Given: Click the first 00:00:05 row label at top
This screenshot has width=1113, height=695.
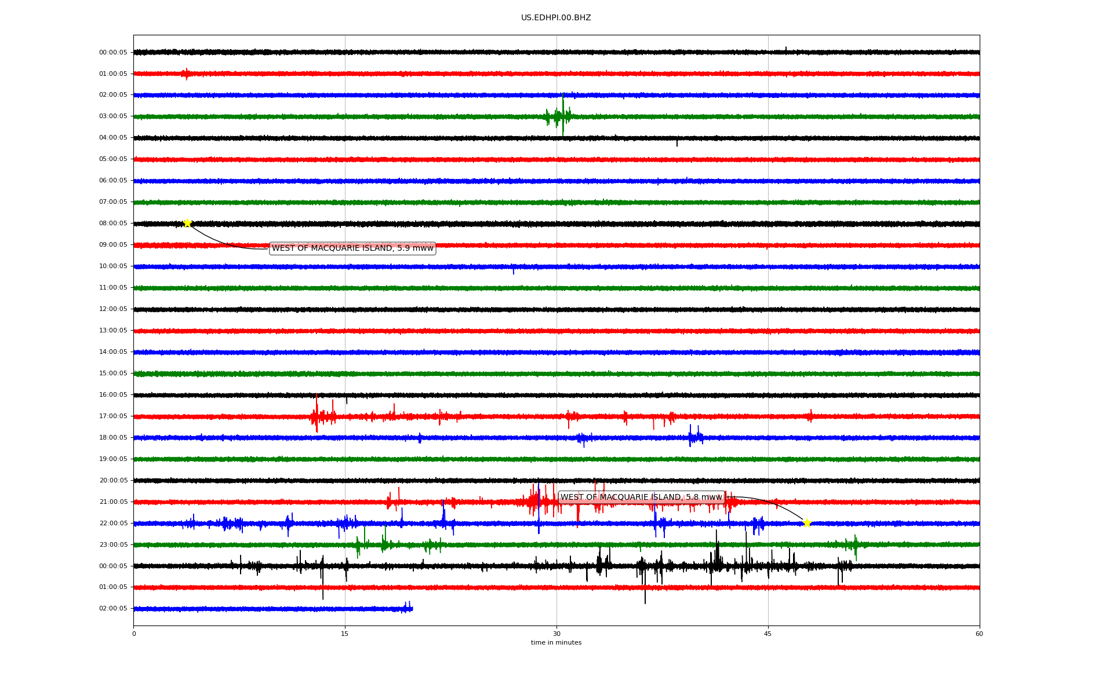Looking at the screenshot, I should coord(113,53).
